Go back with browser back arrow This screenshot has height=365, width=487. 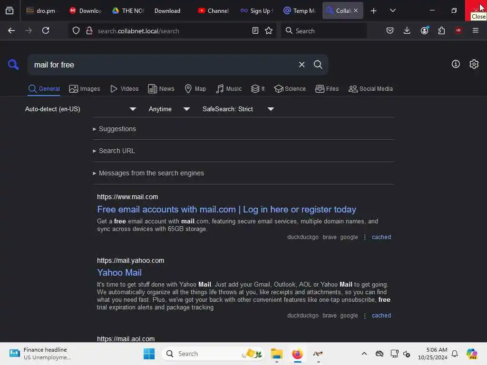(x=11, y=30)
